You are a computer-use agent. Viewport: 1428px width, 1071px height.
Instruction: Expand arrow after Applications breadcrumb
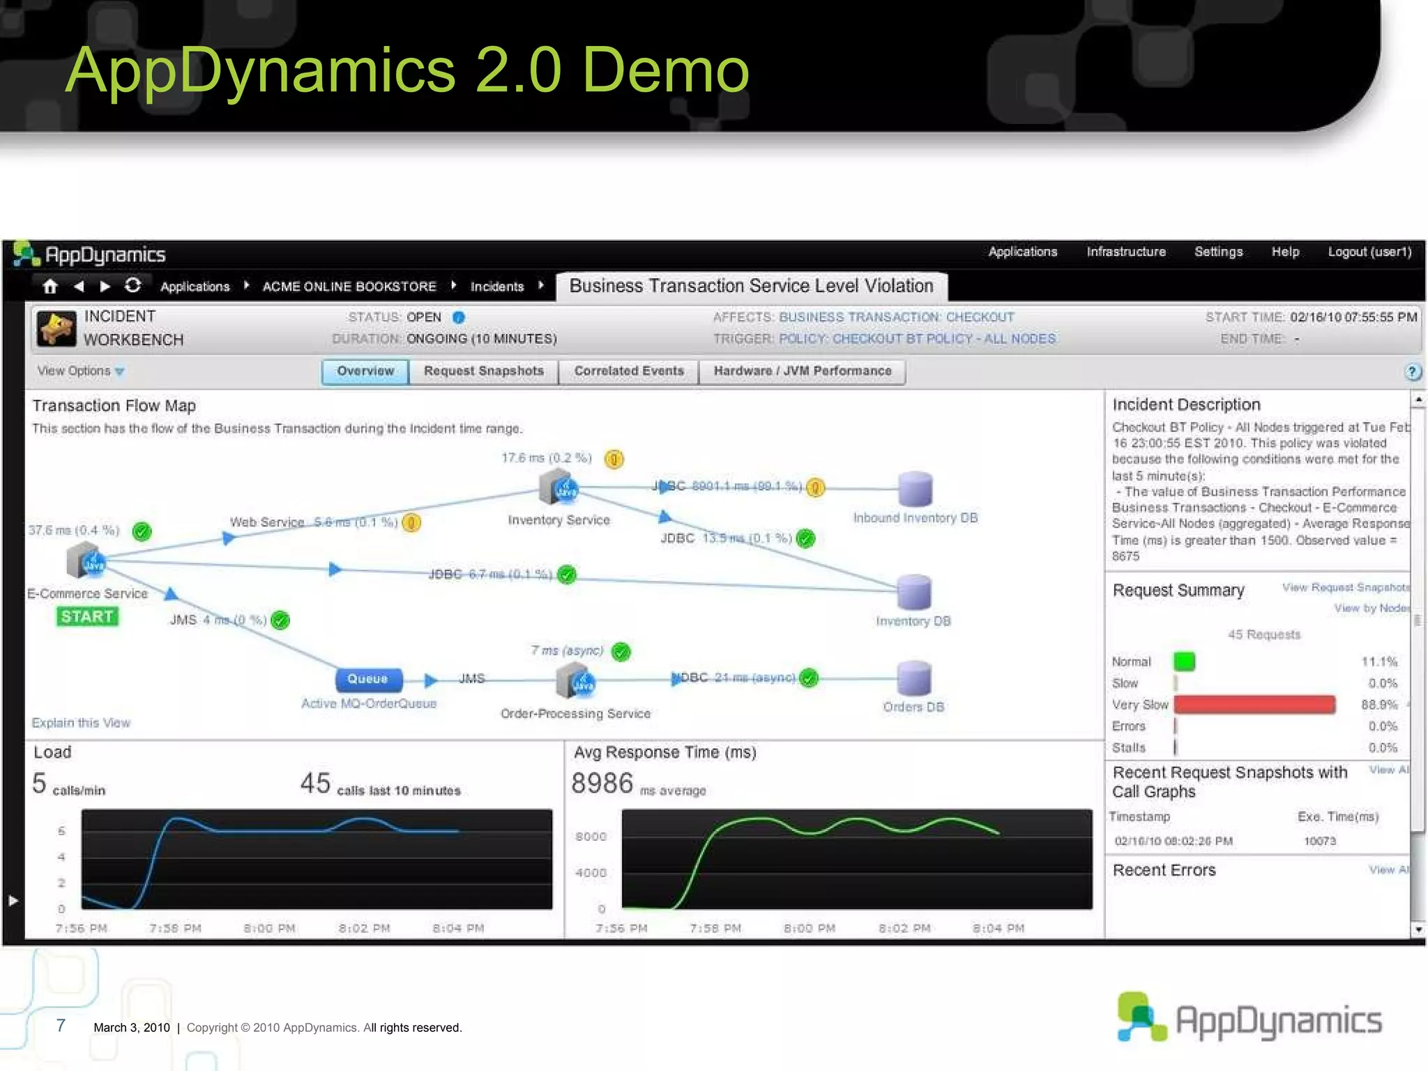click(247, 285)
